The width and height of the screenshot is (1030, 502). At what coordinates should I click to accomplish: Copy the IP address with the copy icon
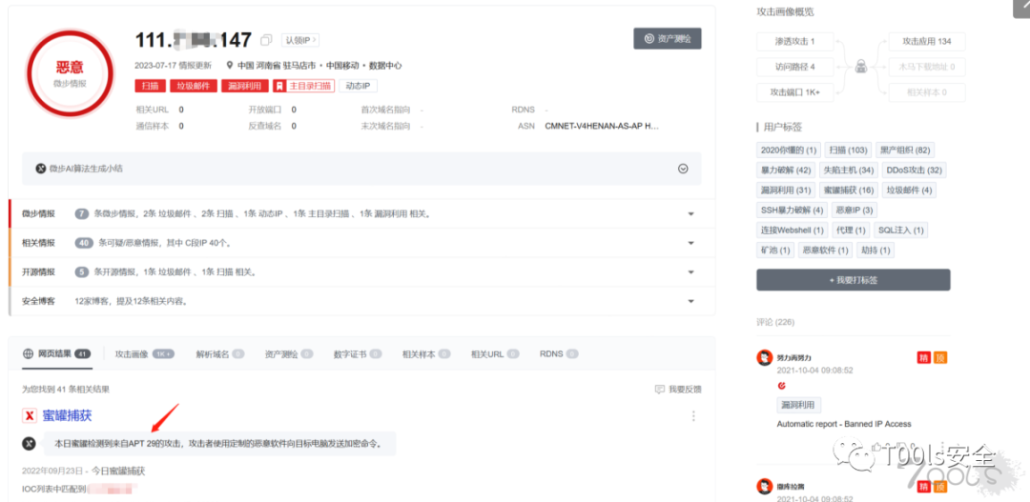click(x=266, y=40)
